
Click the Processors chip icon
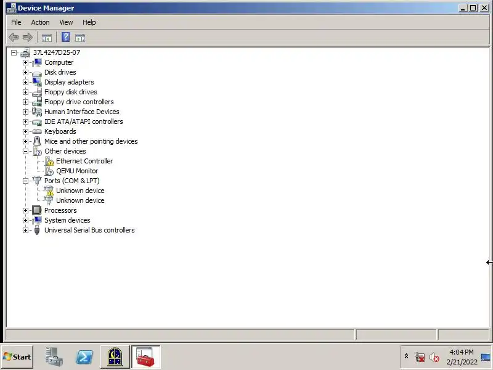click(37, 210)
